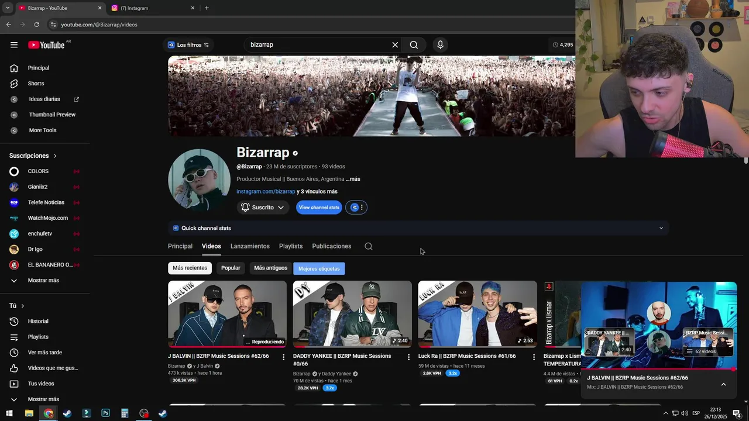Image resolution: width=749 pixels, height=421 pixels.
Task: Click the magnifier search button
Action: point(414,45)
